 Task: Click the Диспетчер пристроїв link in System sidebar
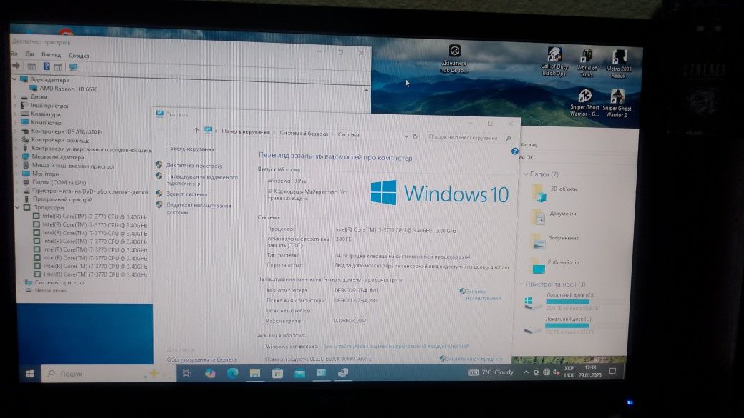pyautogui.click(x=194, y=165)
